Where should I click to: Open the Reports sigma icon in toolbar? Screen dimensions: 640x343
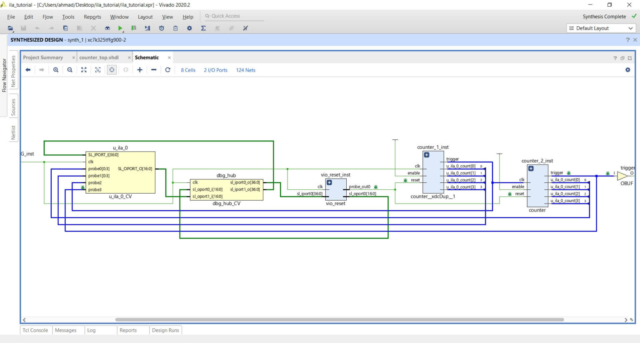[x=203, y=28]
